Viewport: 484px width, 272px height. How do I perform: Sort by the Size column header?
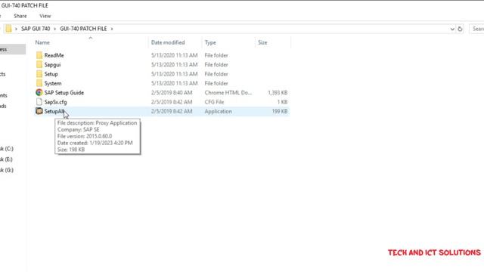pyautogui.click(x=262, y=42)
